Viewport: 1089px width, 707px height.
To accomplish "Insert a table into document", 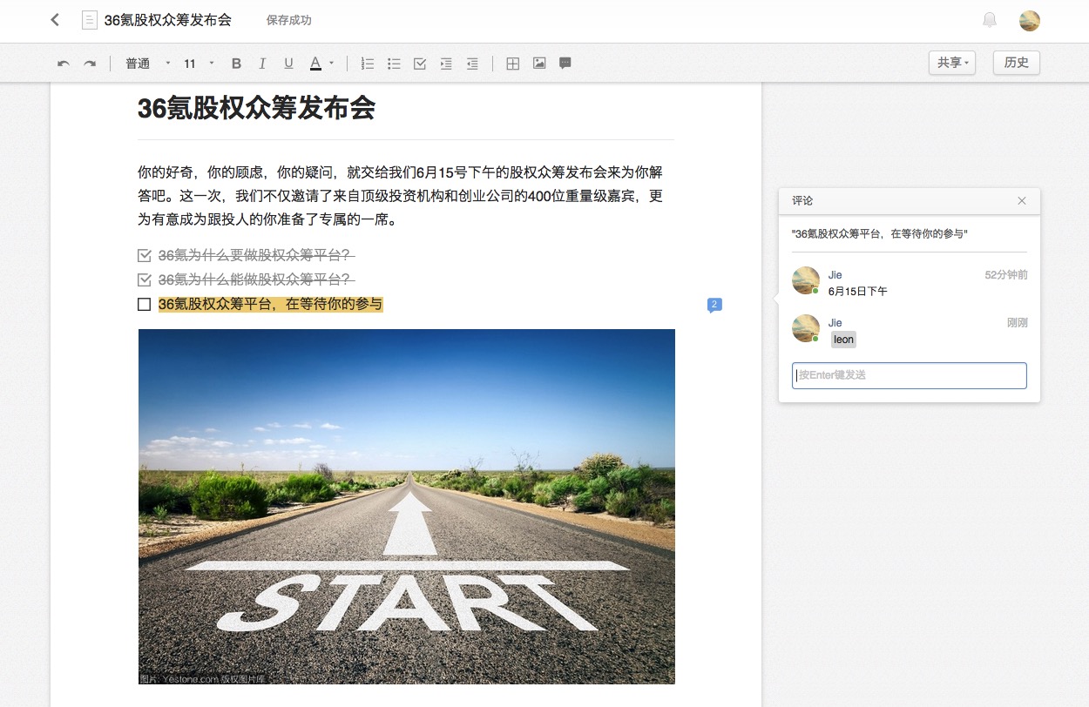I will click(513, 64).
